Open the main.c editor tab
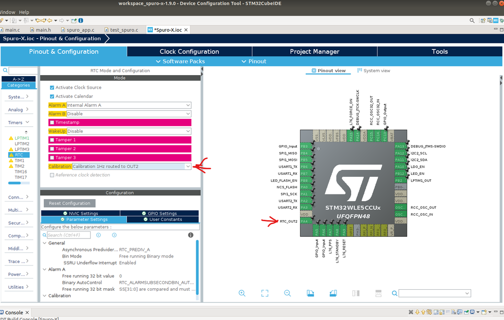Image resolution: width=504 pixels, height=320 pixels. (x=10, y=30)
